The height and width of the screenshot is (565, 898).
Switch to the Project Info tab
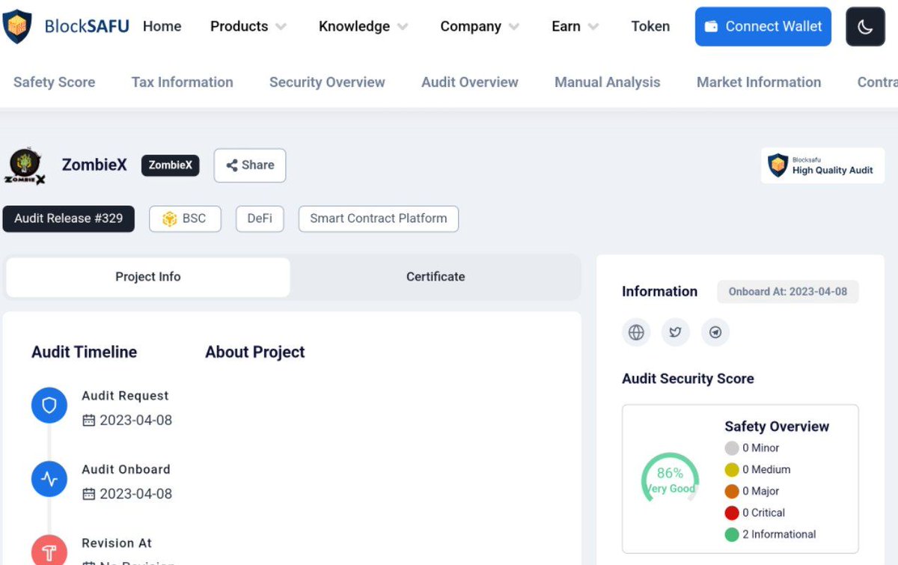(148, 277)
